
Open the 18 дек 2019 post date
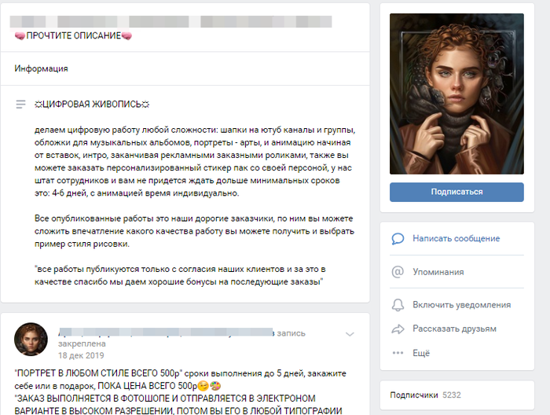pyautogui.click(x=81, y=355)
